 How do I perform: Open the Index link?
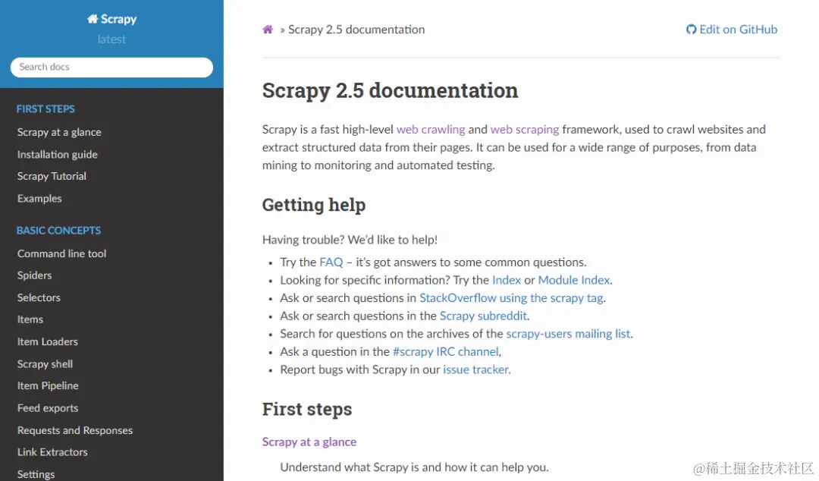[x=506, y=280]
